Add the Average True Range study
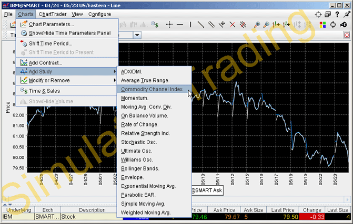 point(154,80)
